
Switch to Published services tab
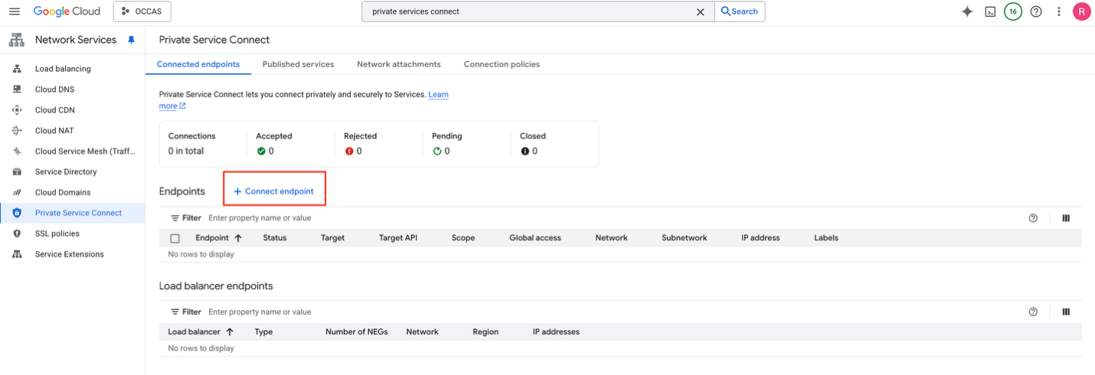(298, 64)
